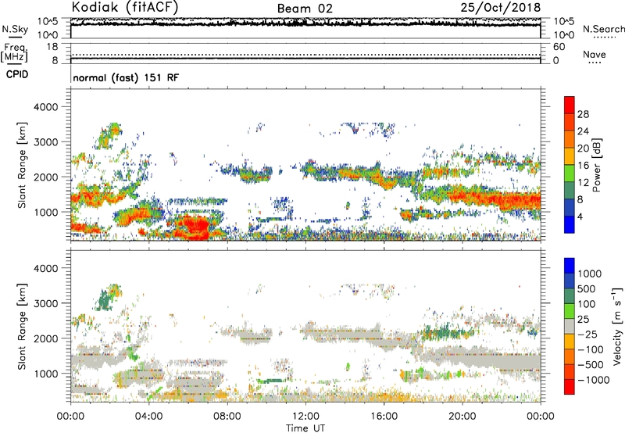The width and height of the screenshot is (625, 433).
Task: Click the sky noise strip plot
Action: point(305,28)
